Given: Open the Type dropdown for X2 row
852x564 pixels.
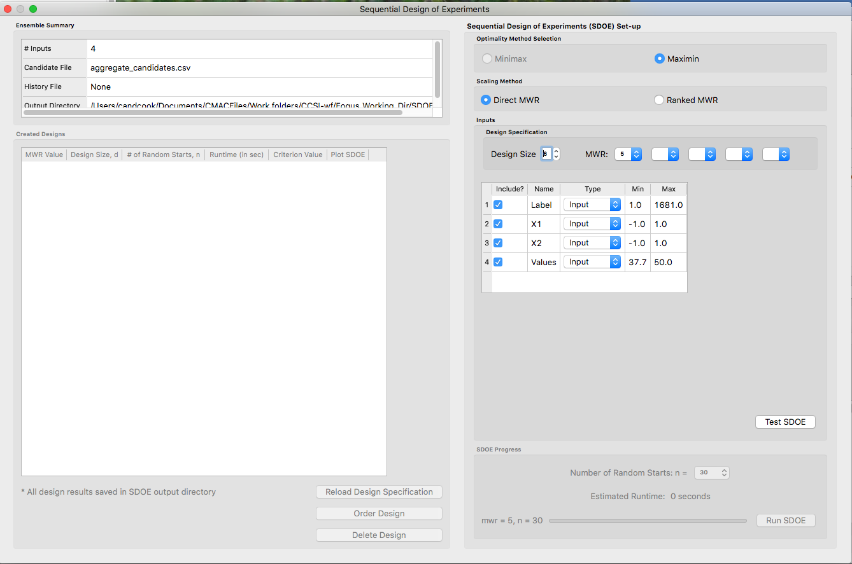Looking at the screenshot, I should 592,242.
